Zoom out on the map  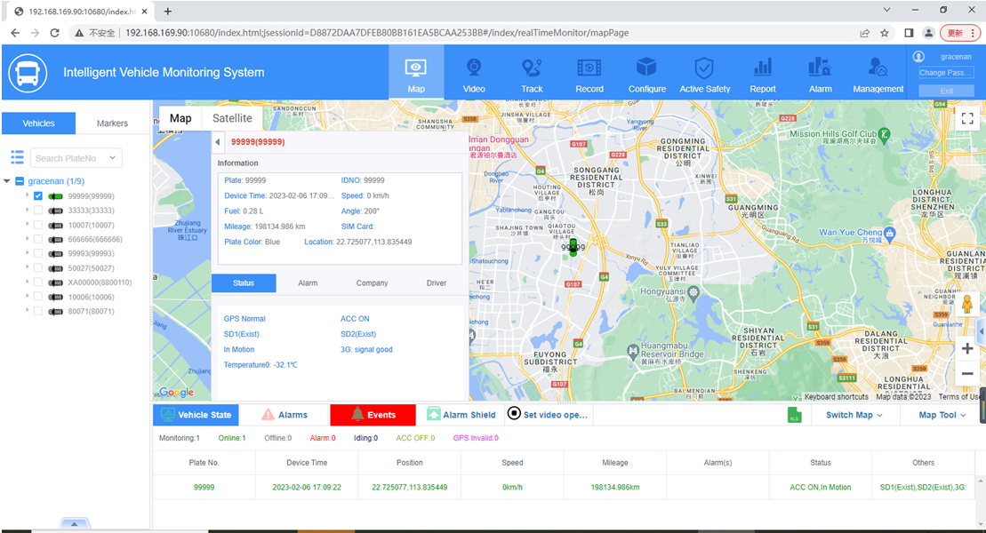pyautogui.click(x=967, y=373)
